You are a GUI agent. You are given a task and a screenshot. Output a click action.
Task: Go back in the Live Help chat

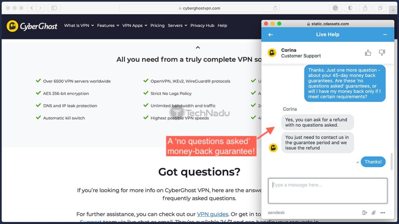[x=270, y=35]
